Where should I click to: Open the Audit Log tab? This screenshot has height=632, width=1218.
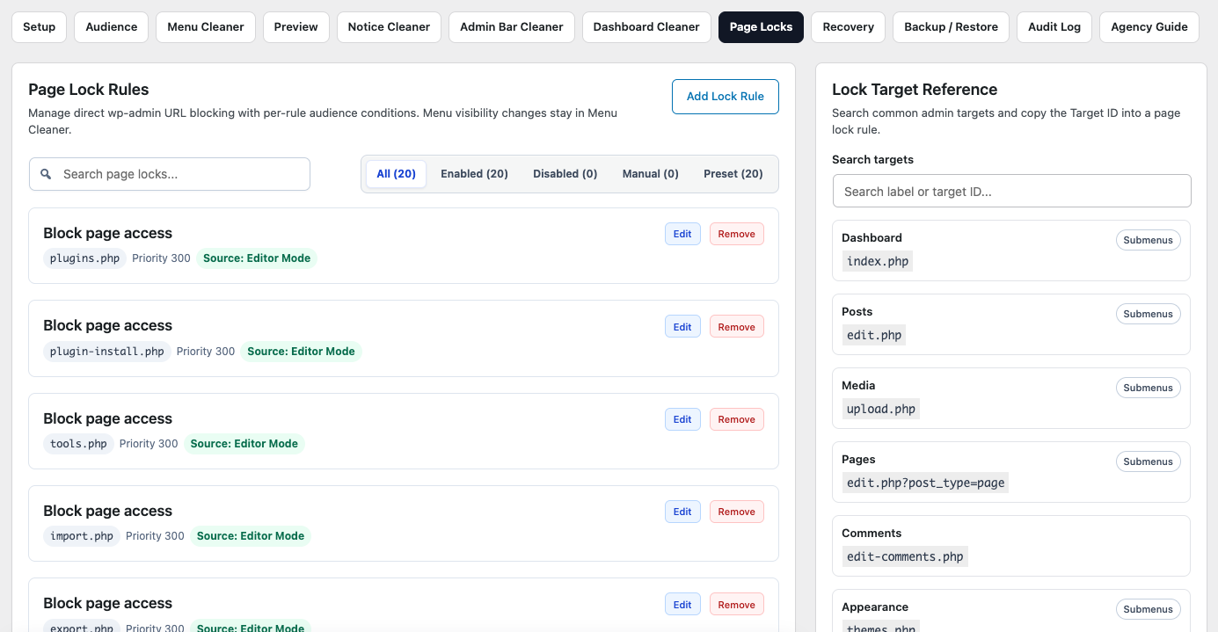click(x=1054, y=27)
